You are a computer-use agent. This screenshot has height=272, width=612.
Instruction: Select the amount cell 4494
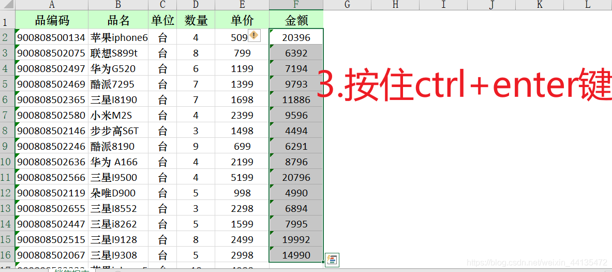[x=296, y=131]
